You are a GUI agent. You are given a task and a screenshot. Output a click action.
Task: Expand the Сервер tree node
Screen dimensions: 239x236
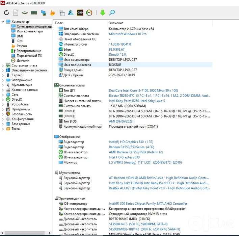click(3, 75)
